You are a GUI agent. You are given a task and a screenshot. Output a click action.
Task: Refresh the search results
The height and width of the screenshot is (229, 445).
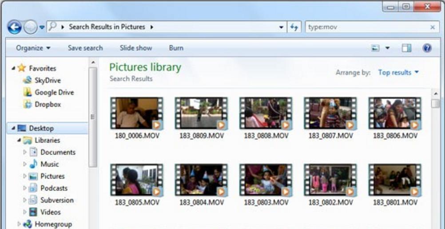tap(294, 27)
